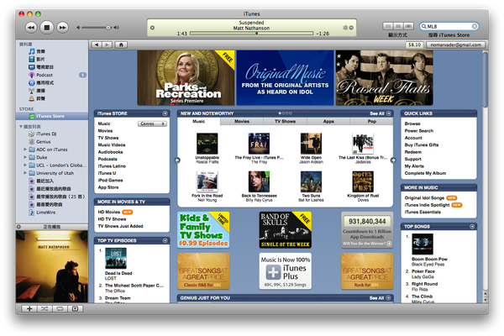Go to the store home page icon

point(121,45)
